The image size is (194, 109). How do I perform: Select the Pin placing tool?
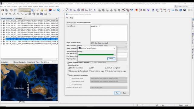click(x=14, y=14)
